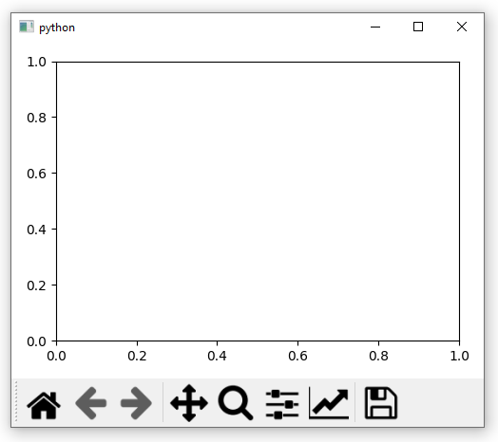
Task: Click the python window app icon
Action: click(27, 27)
